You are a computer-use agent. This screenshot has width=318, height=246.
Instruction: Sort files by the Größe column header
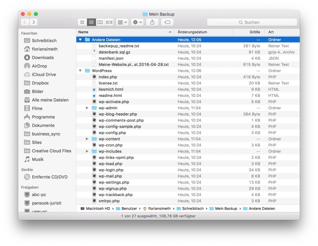[255, 32]
